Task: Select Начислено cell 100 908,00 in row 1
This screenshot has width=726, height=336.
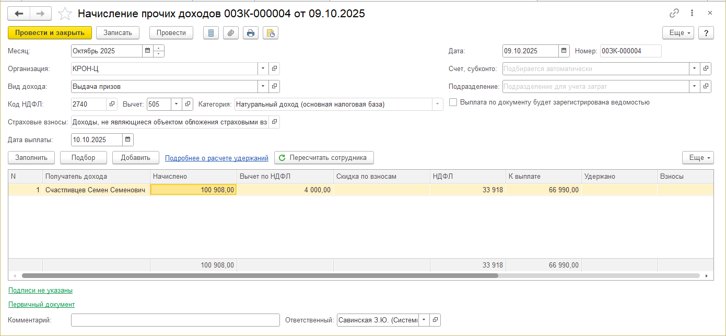Action: [x=193, y=190]
